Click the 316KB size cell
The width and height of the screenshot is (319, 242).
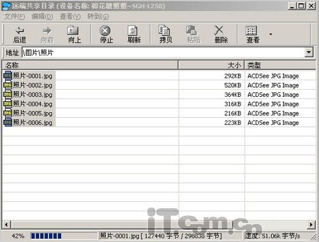point(233,104)
